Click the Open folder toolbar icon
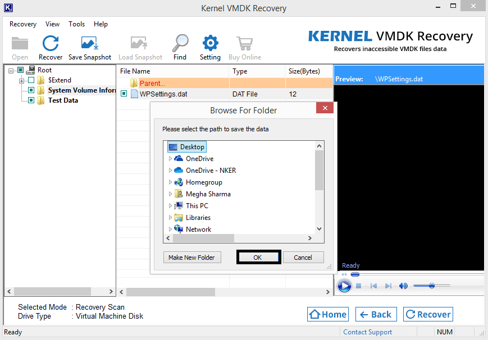 20,43
